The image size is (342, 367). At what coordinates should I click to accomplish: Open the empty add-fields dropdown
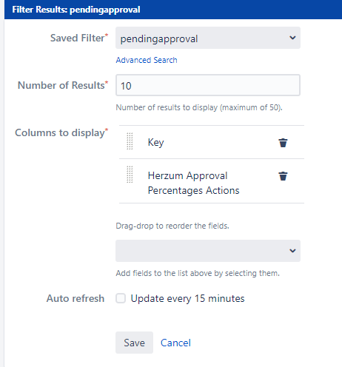point(208,251)
